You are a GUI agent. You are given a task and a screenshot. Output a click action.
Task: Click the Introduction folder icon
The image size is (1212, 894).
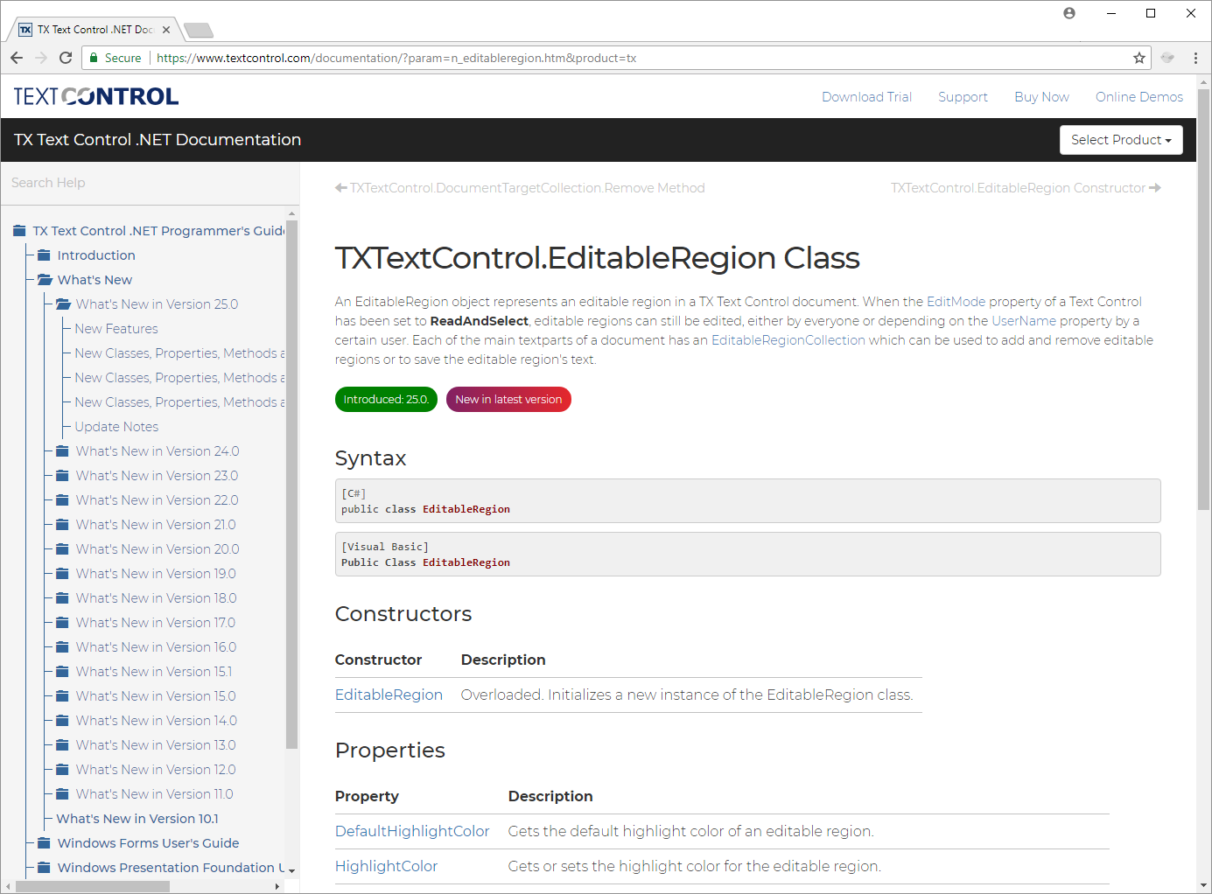pos(44,255)
